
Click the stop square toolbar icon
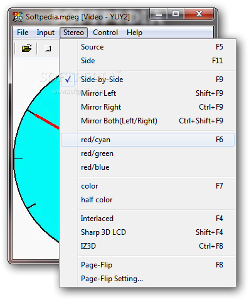[48, 49]
